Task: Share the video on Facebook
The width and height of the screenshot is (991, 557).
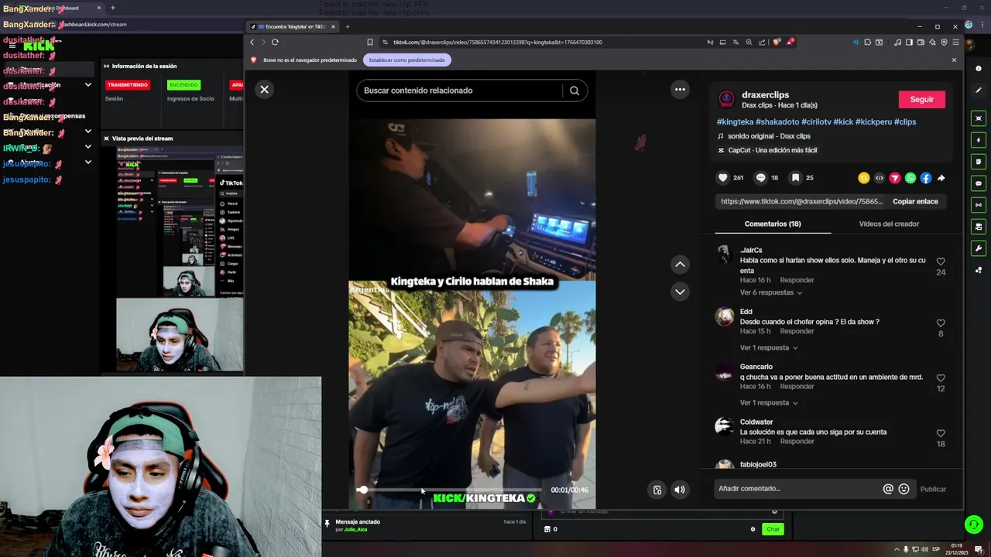Action: click(926, 178)
